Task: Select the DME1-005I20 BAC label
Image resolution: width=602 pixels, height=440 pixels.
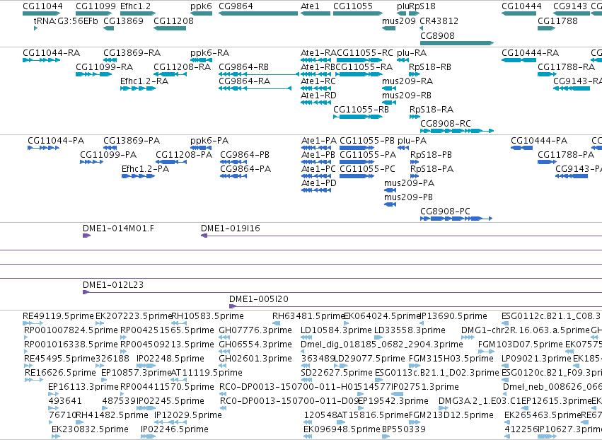Action: (x=259, y=299)
